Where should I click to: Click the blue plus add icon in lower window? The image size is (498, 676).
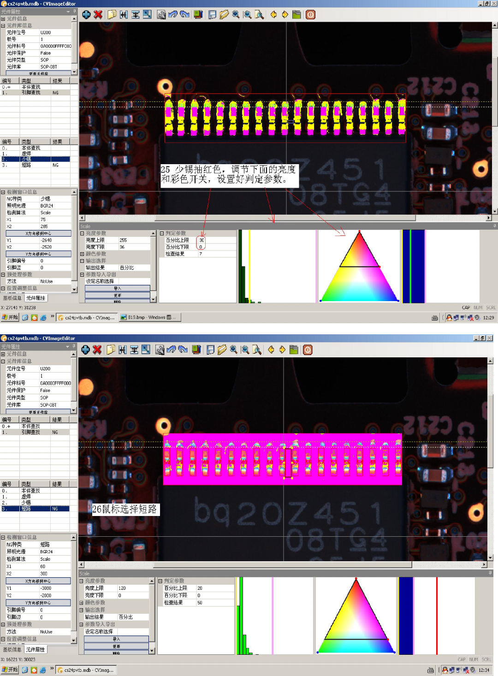click(x=85, y=350)
